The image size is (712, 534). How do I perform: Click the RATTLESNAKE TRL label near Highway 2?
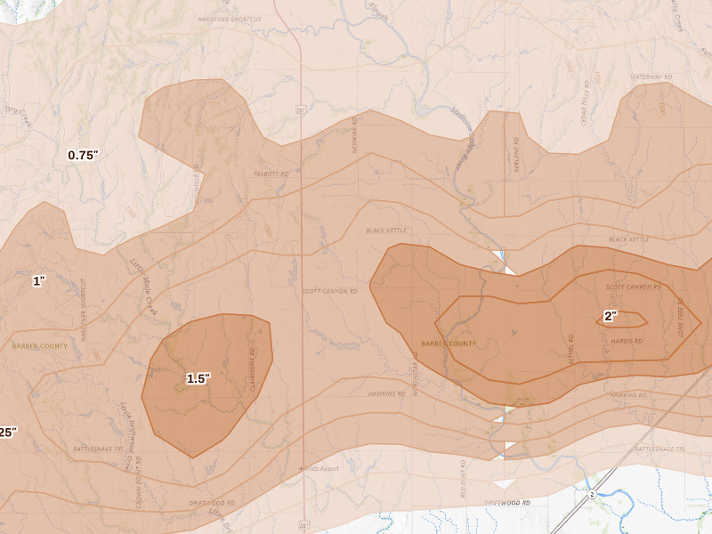660,449
